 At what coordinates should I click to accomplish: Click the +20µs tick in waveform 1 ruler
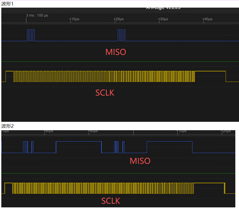[x=118, y=19]
